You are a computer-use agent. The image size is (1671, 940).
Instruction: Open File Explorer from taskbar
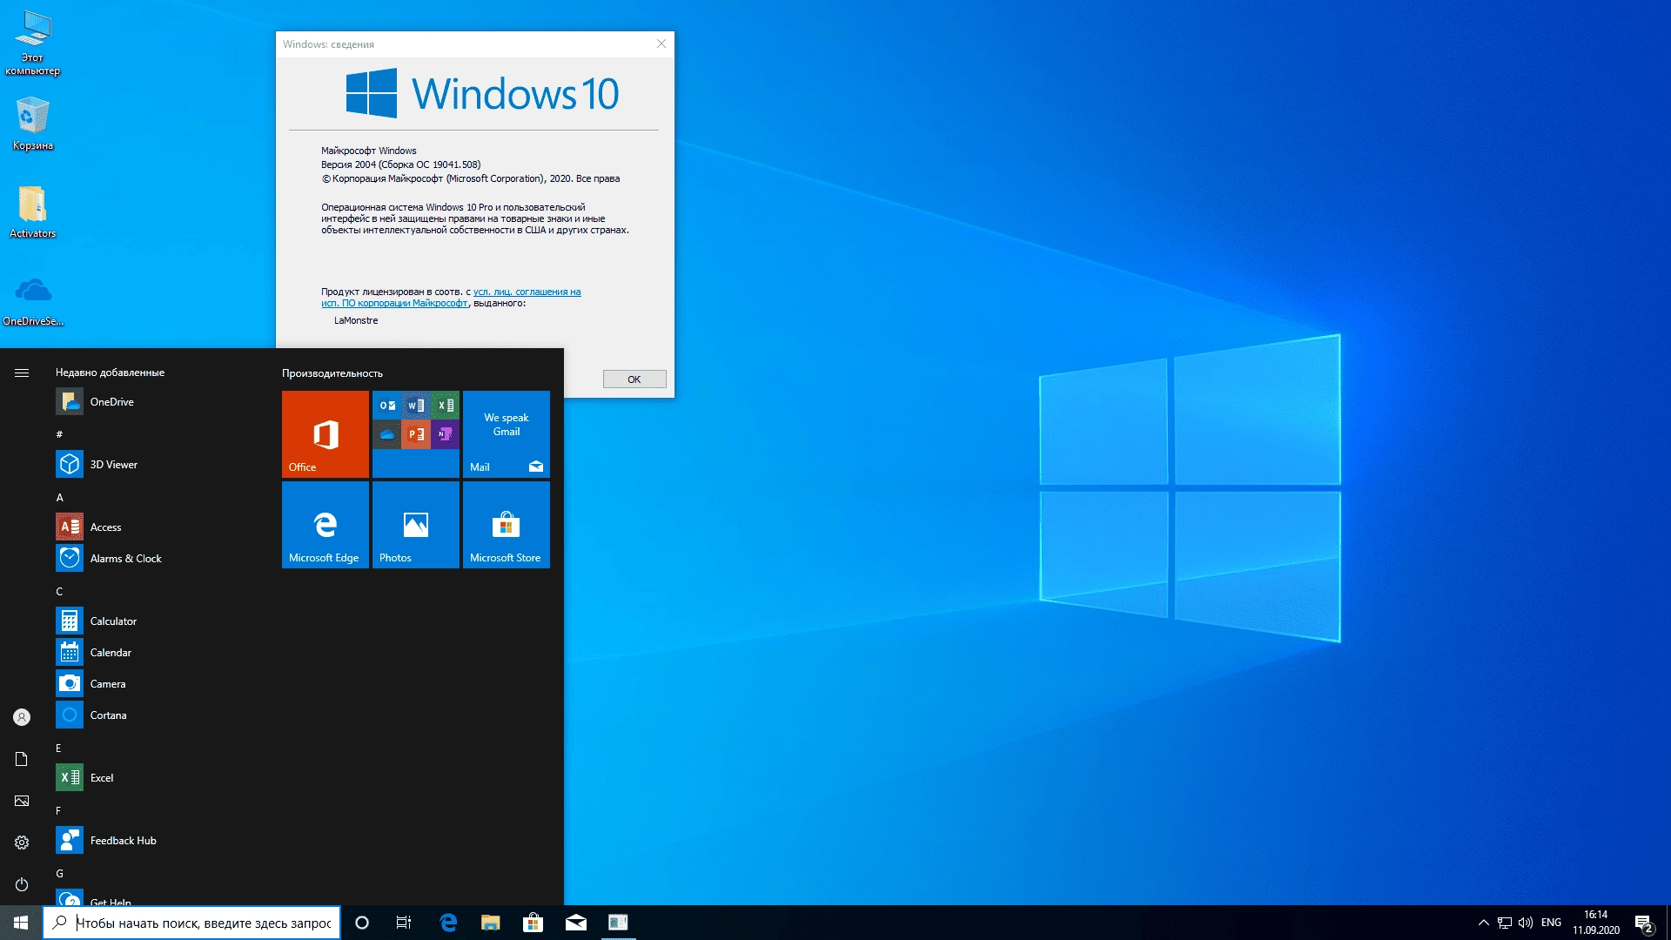pos(491,923)
